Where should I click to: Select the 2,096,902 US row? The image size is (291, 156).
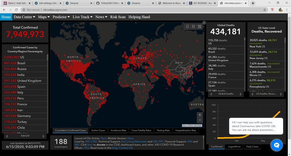coord(25,57)
